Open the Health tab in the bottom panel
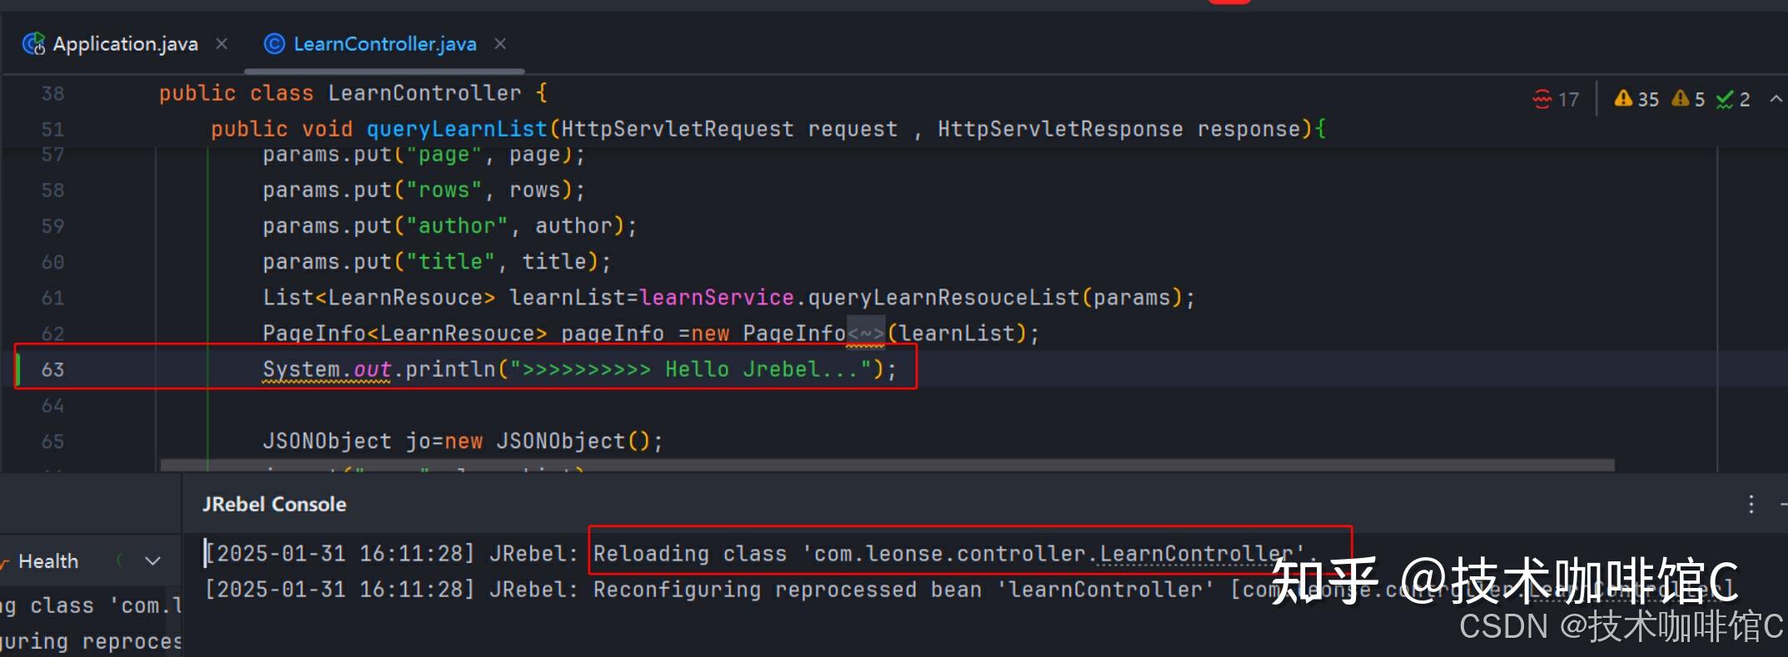1788x657 pixels. [x=48, y=561]
